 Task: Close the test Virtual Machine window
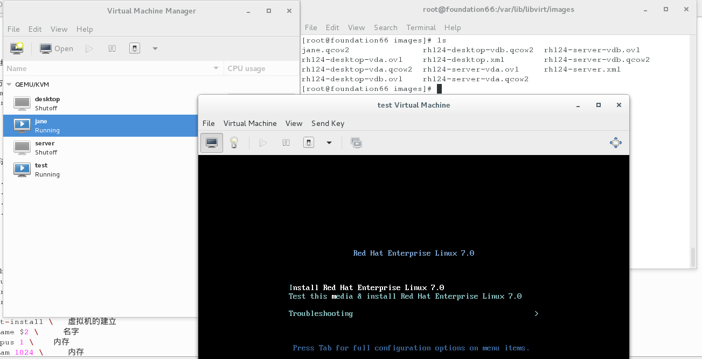click(x=618, y=105)
